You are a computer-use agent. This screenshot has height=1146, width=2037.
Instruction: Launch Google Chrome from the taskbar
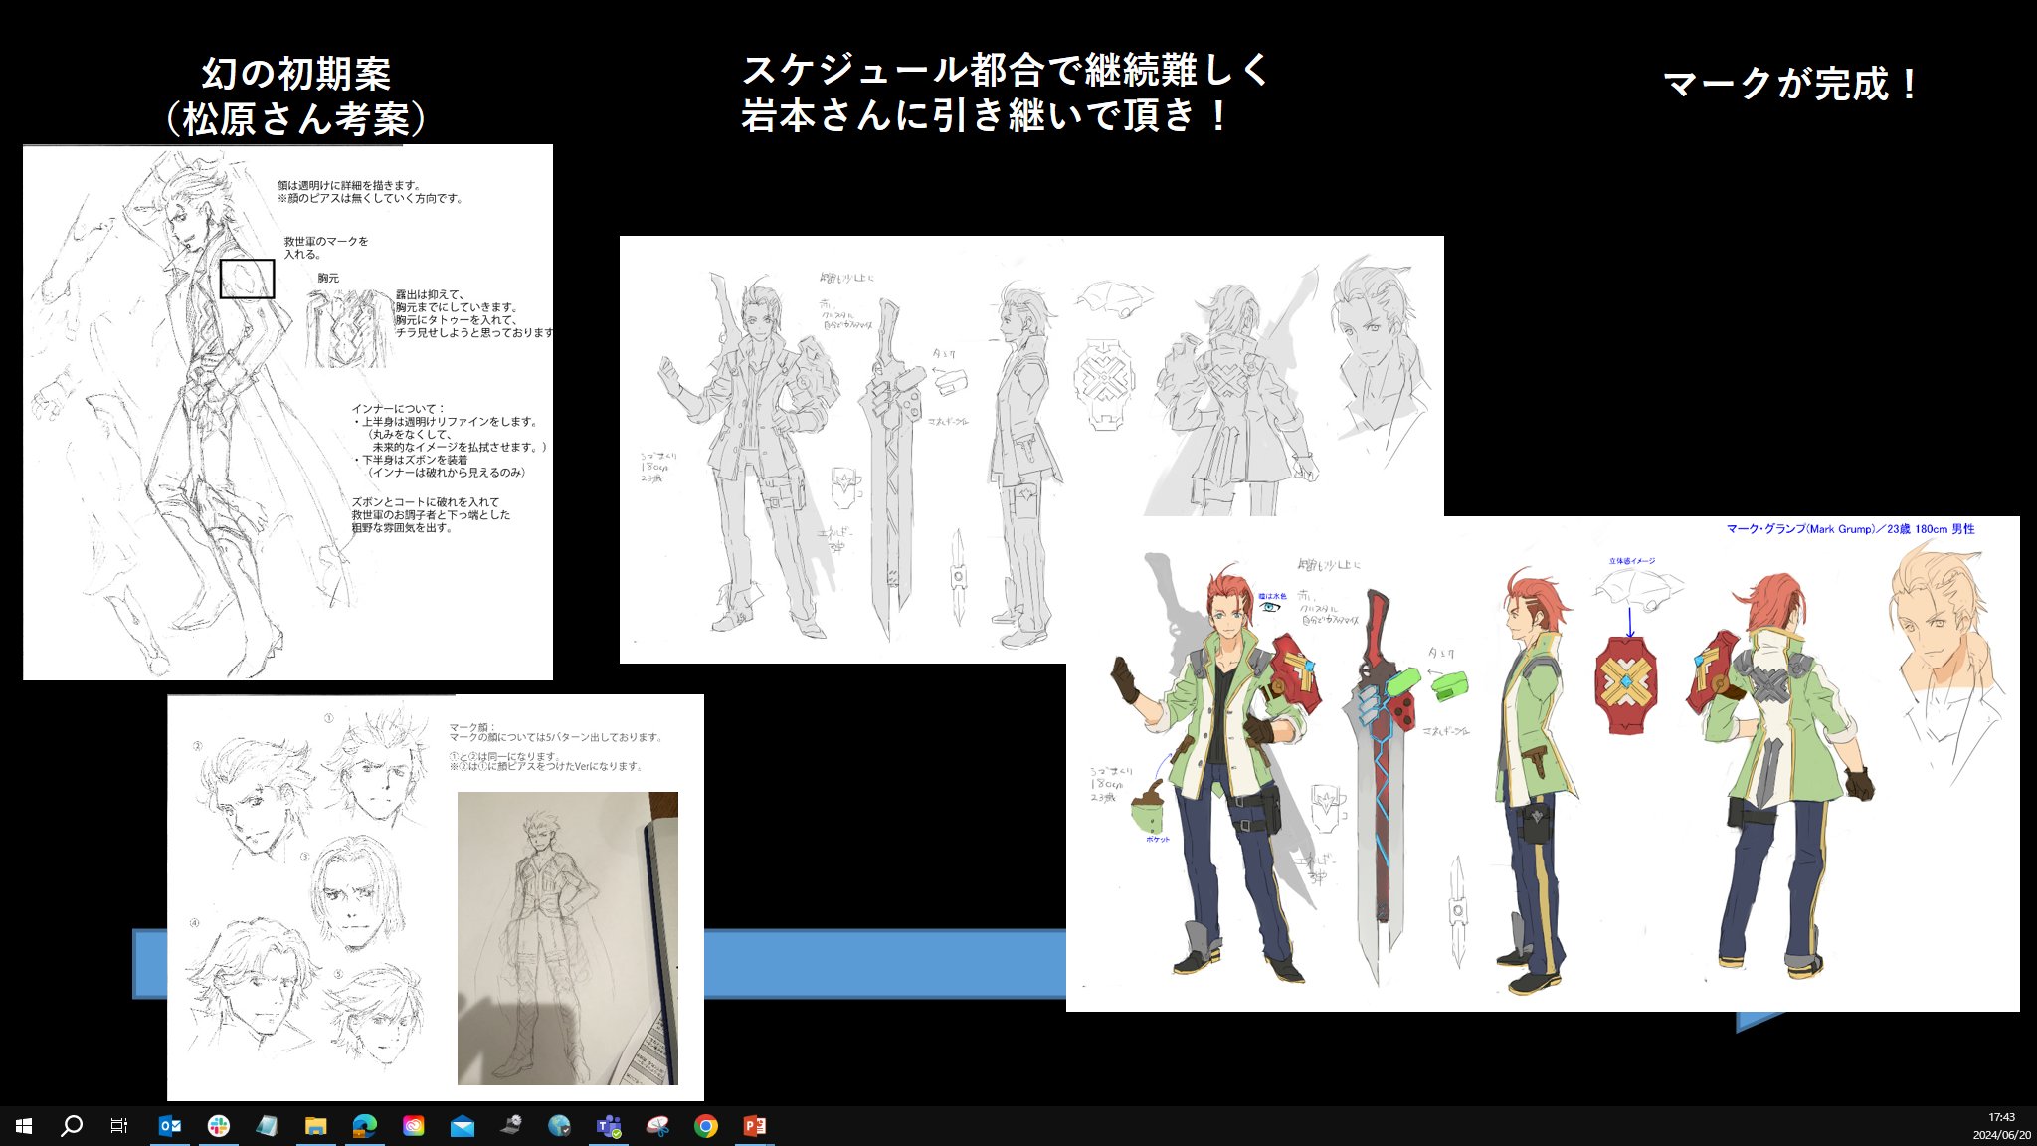click(705, 1126)
